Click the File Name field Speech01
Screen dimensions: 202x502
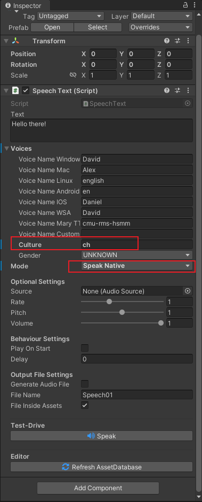(137, 395)
